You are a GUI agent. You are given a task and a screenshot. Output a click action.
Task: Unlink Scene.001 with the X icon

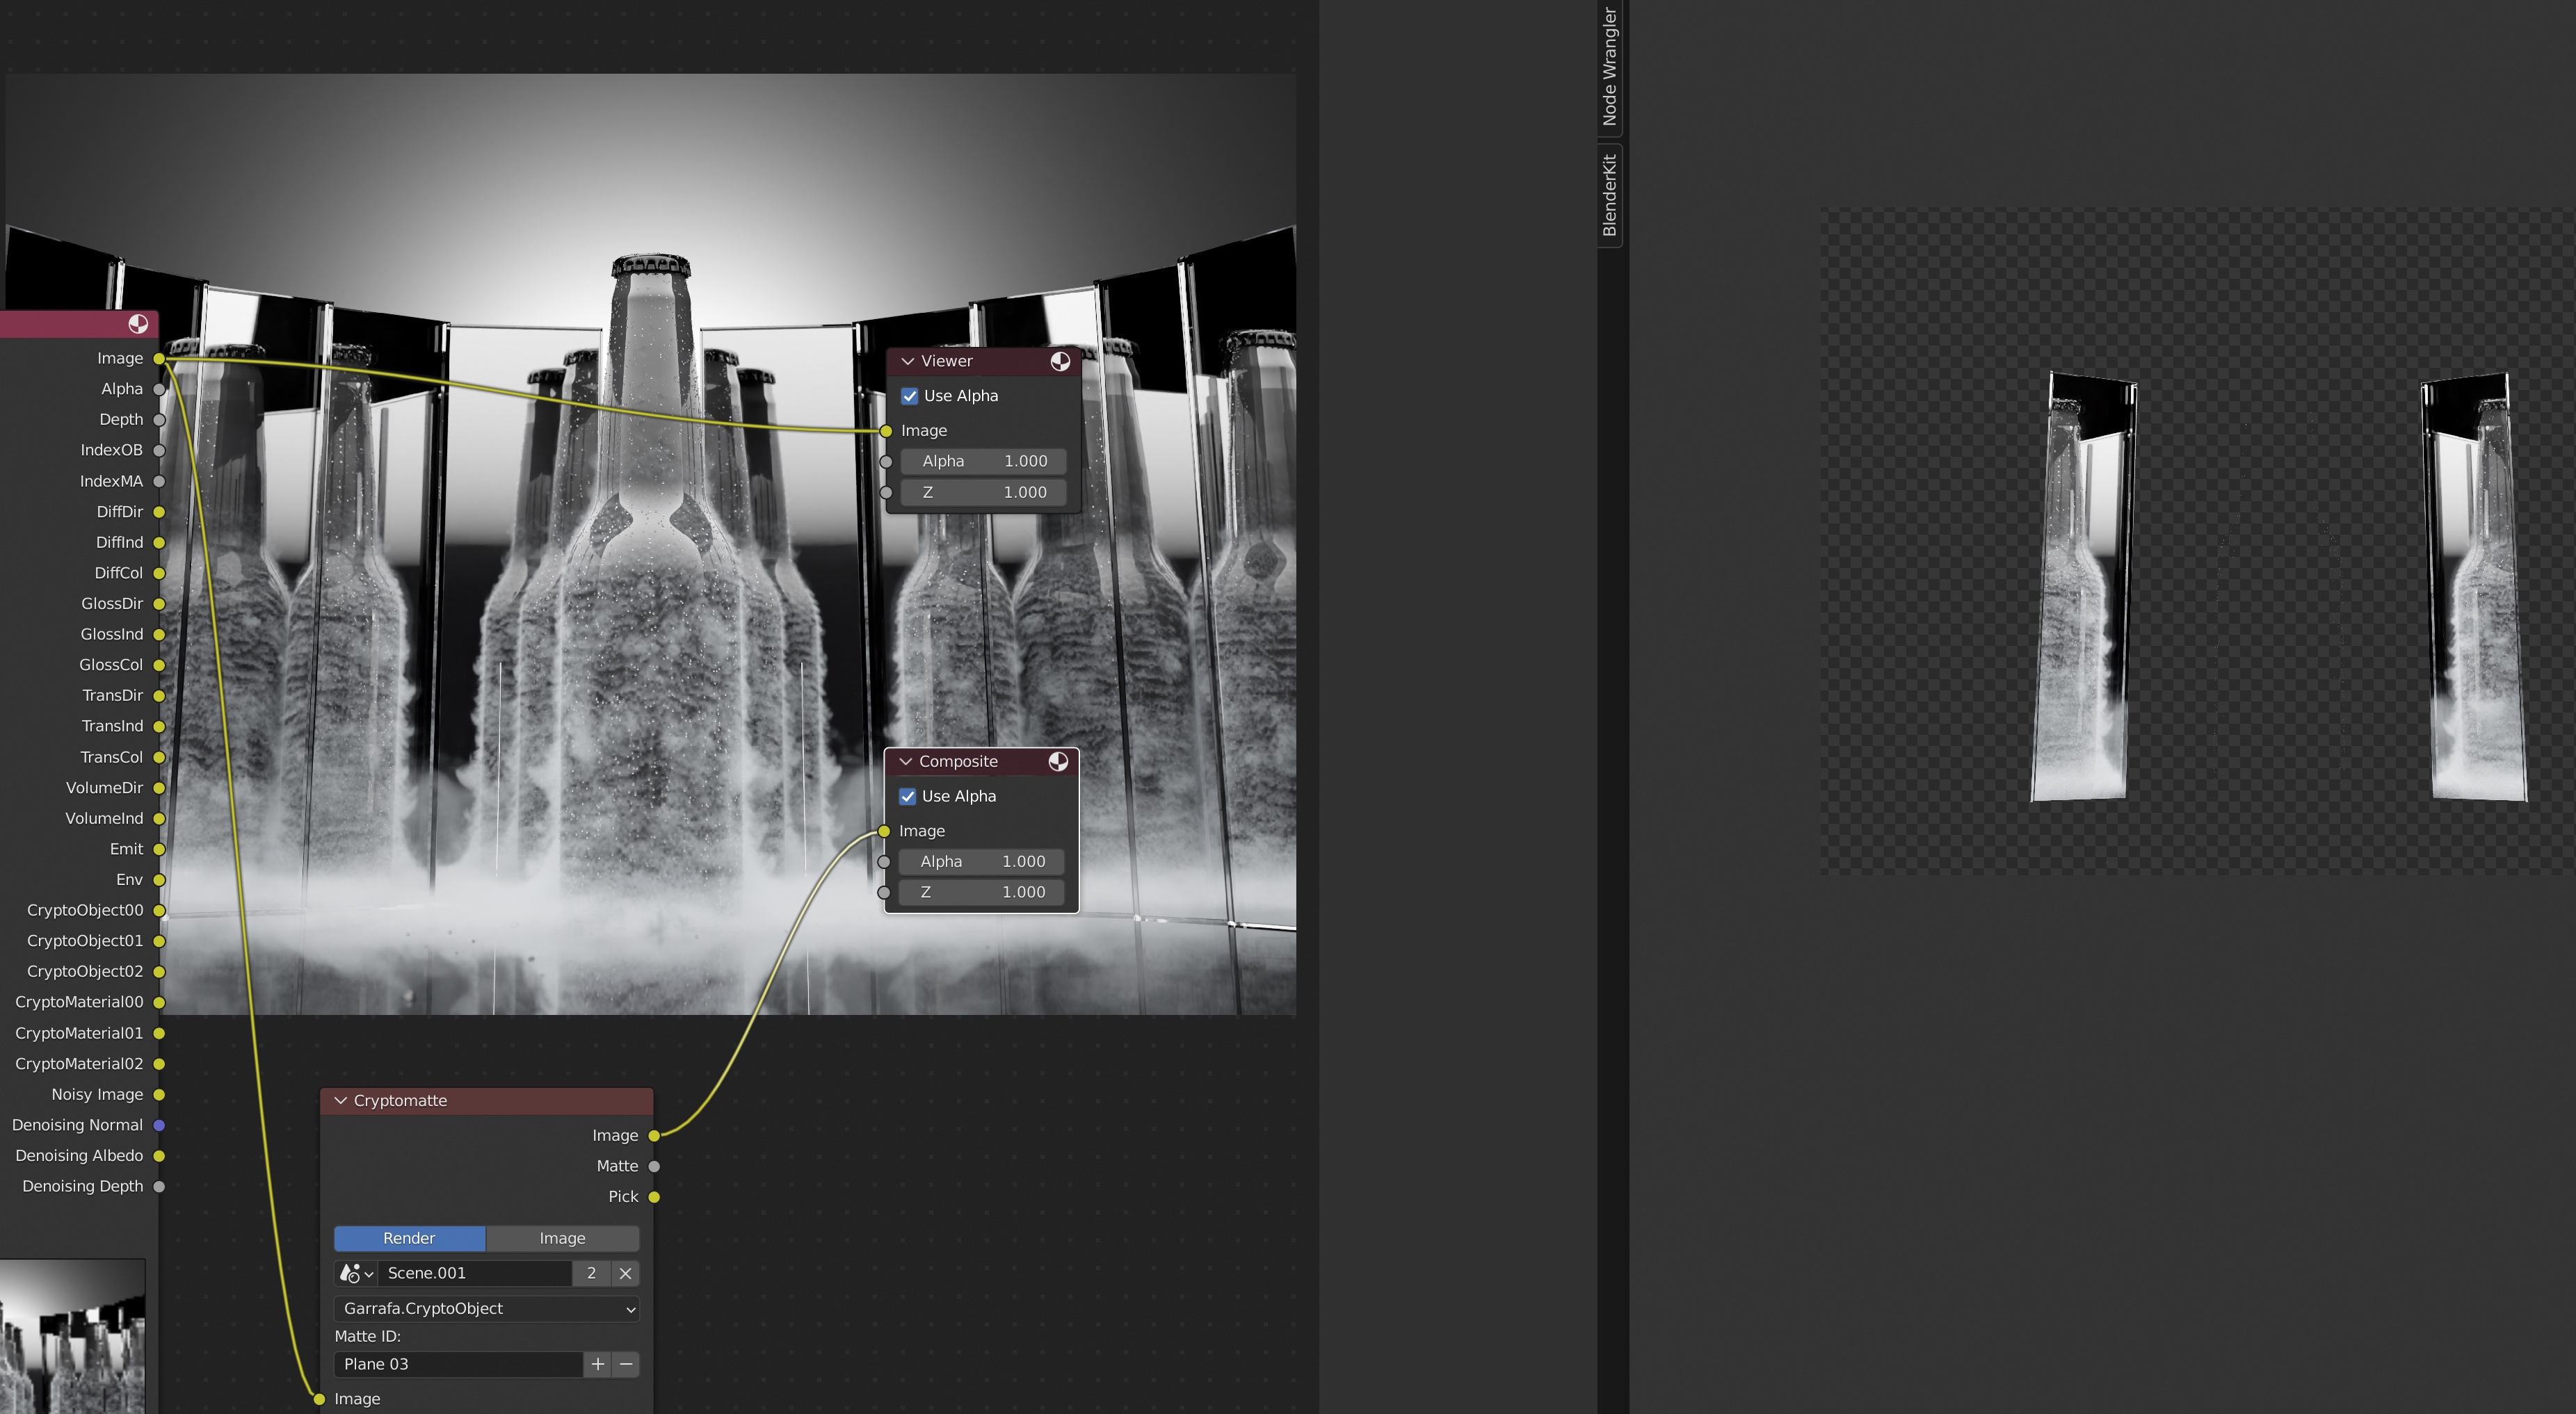pos(625,1273)
